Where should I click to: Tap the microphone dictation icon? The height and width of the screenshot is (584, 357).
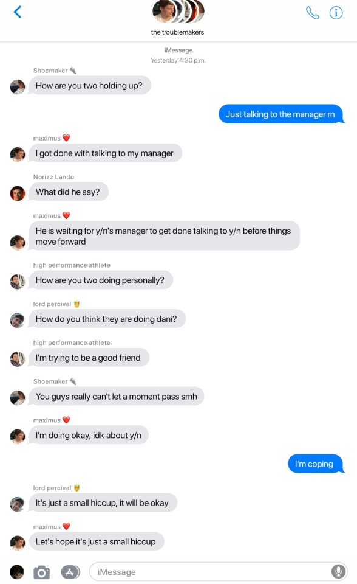(x=338, y=571)
